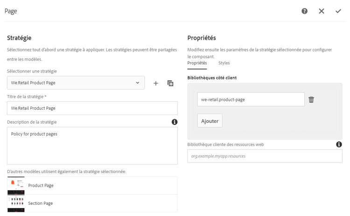
Task: Open the Product Page template thumbnail
Action: tap(16, 185)
